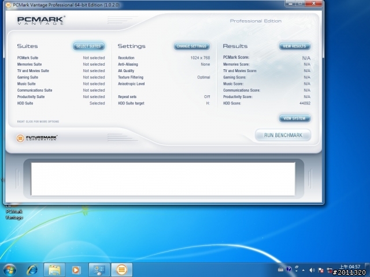Click the Repeat sets 'Off' value
Screen dimensions: 370x277
coord(207,96)
